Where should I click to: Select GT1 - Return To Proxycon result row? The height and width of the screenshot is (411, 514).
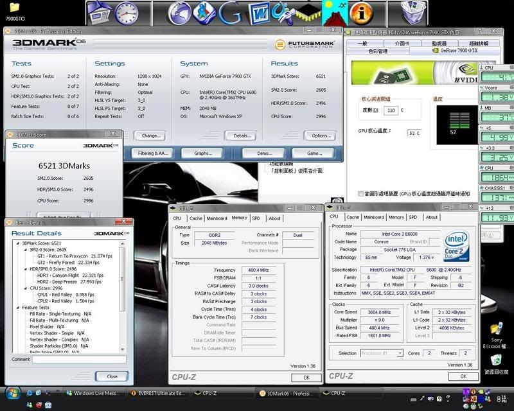75,256
